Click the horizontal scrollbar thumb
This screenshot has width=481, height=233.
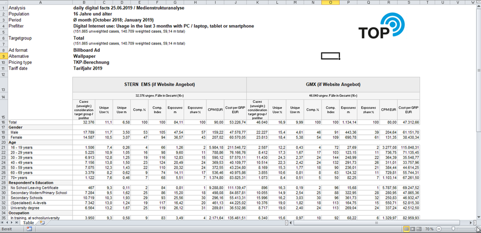(x=377, y=223)
